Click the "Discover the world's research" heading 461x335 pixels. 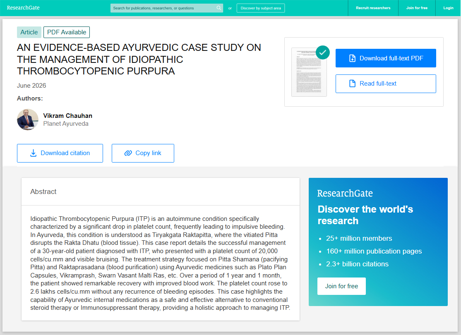365,215
